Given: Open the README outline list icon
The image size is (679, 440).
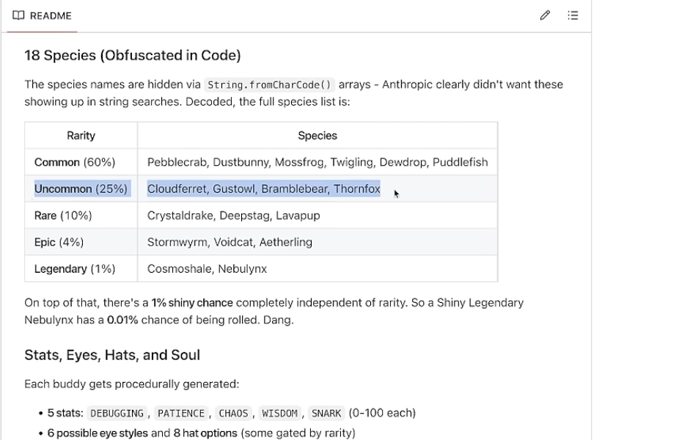Looking at the screenshot, I should [x=573, y=15].
